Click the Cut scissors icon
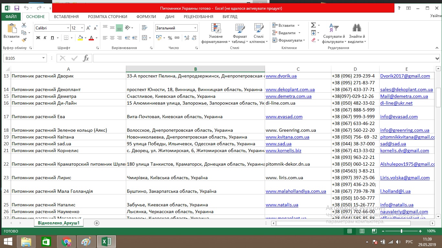The width and height of the screenshot is (442, 248). (24, 25)
